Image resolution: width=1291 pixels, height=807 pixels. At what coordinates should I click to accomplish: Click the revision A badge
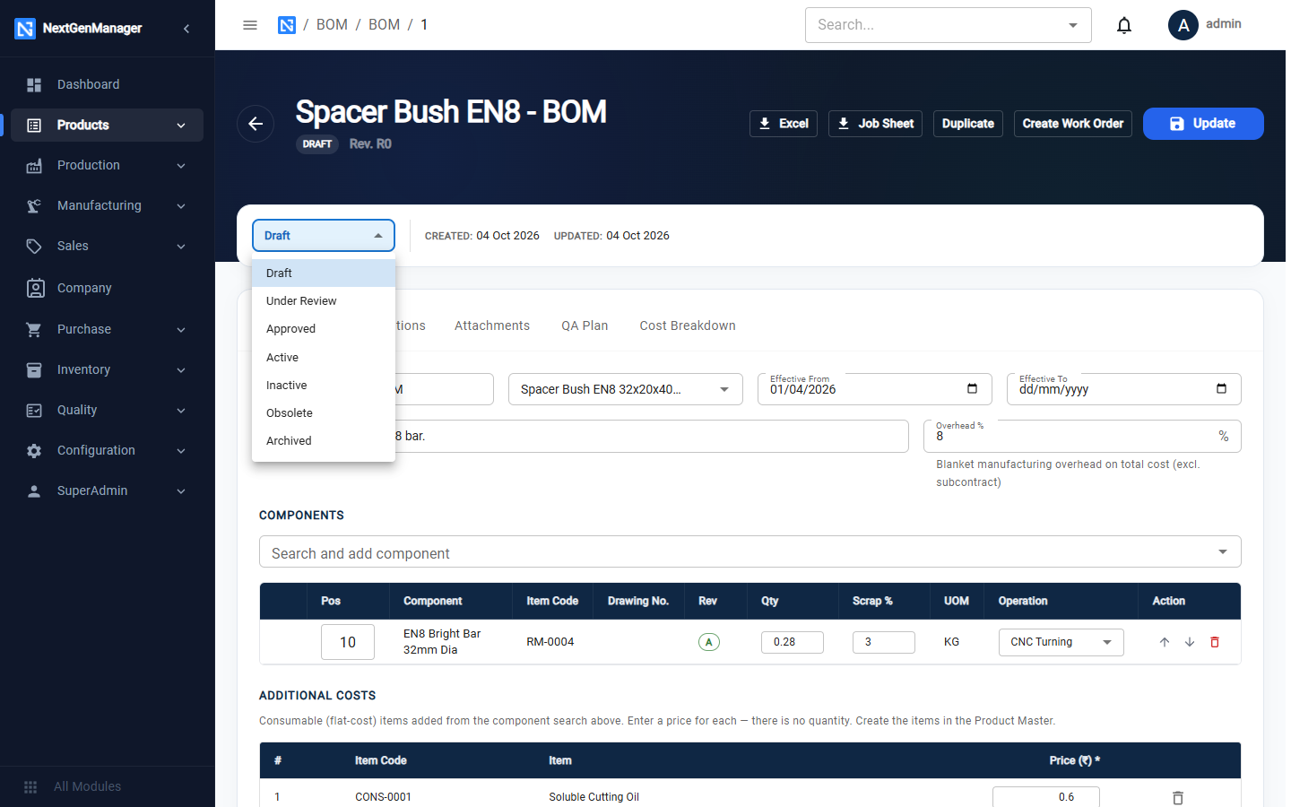709,642
